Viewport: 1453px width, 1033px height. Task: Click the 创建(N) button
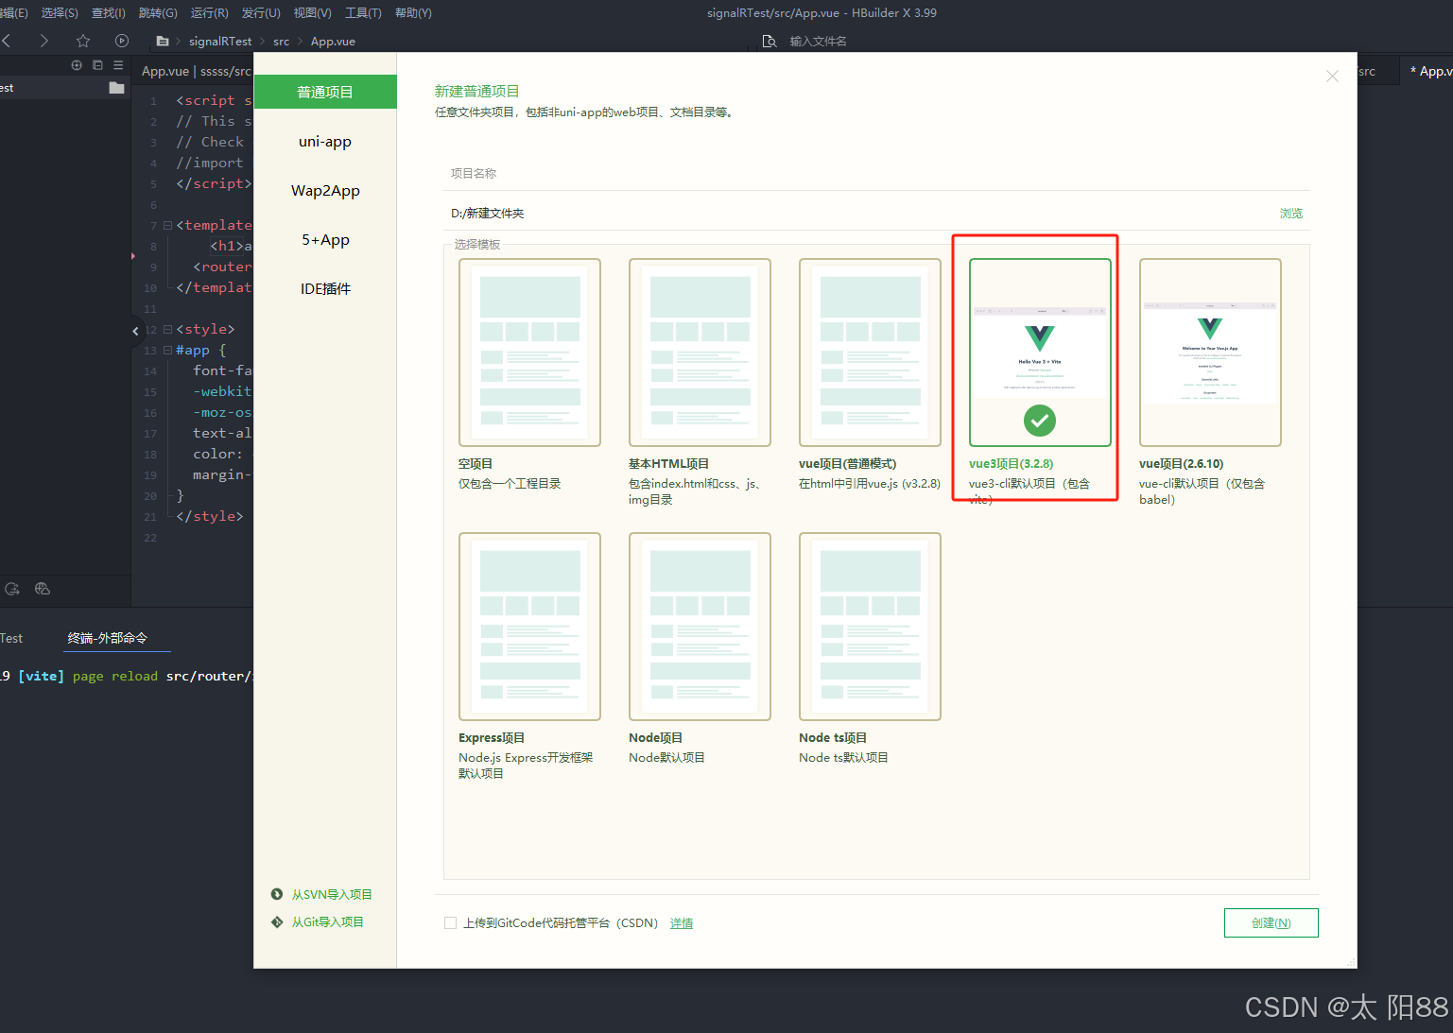point(1271,922)
